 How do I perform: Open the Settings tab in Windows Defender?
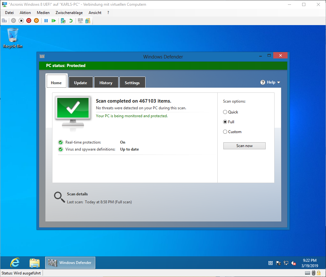pos(132,83)
